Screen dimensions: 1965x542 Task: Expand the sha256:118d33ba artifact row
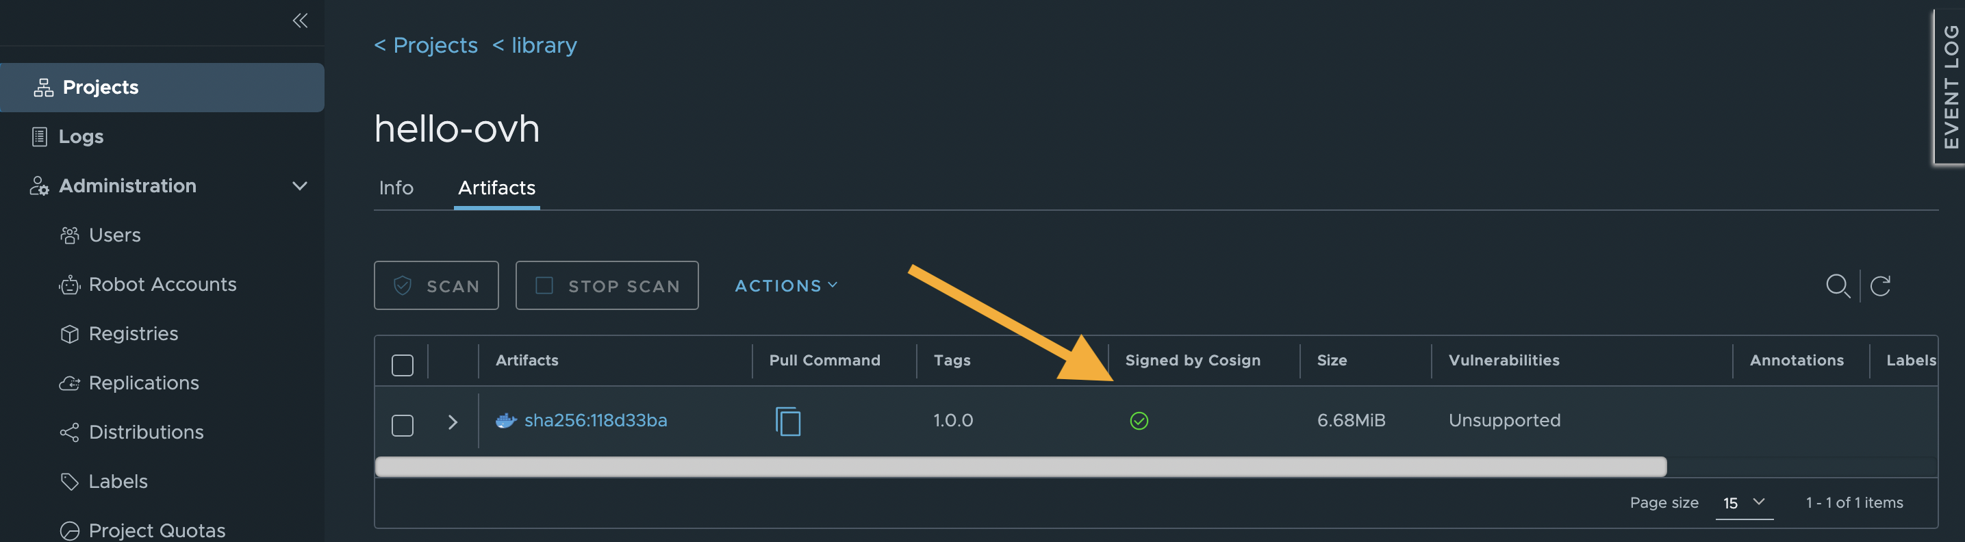(x=453, y=421)
